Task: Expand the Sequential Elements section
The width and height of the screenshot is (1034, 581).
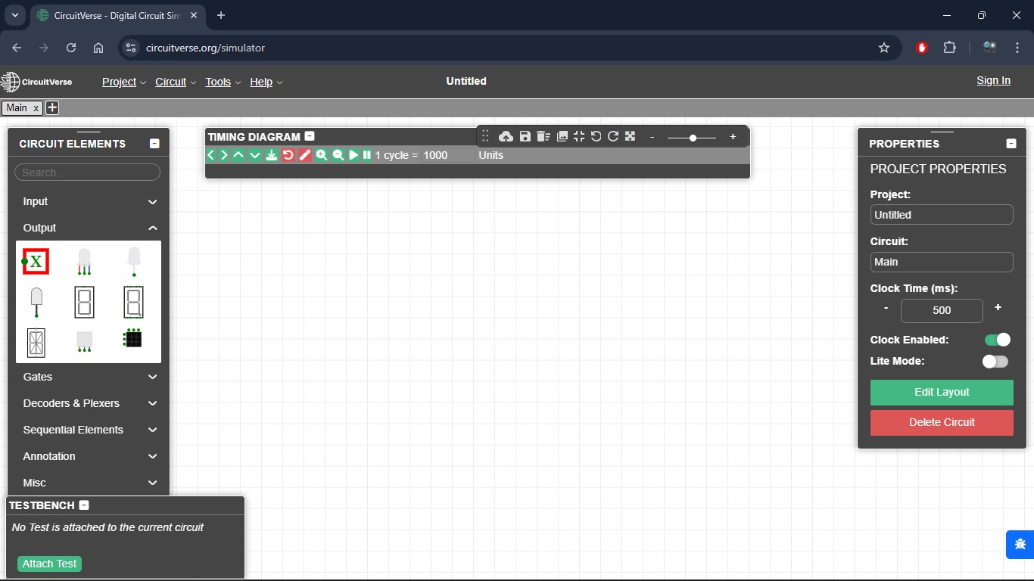Action: coord(88,430)
